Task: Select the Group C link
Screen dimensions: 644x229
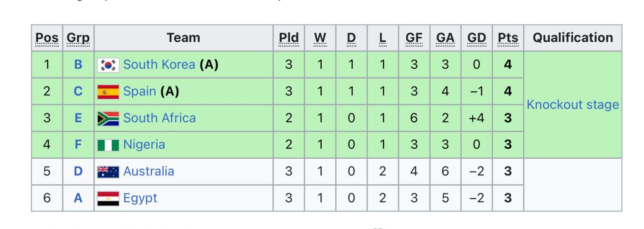Action: [x=78, y=92]
